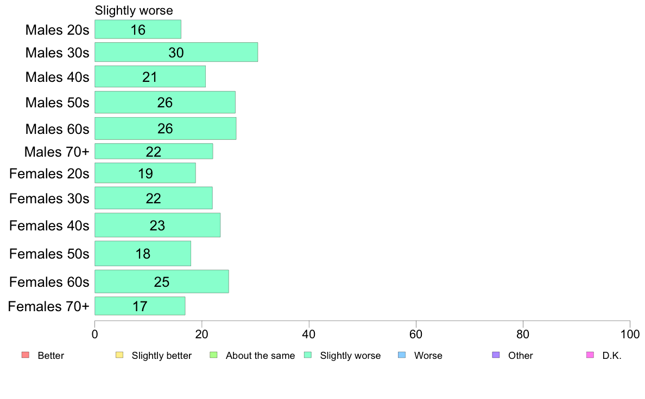Click the Females 60s bar with value 25
Screen dimensions: 645x399
(162, 281)
